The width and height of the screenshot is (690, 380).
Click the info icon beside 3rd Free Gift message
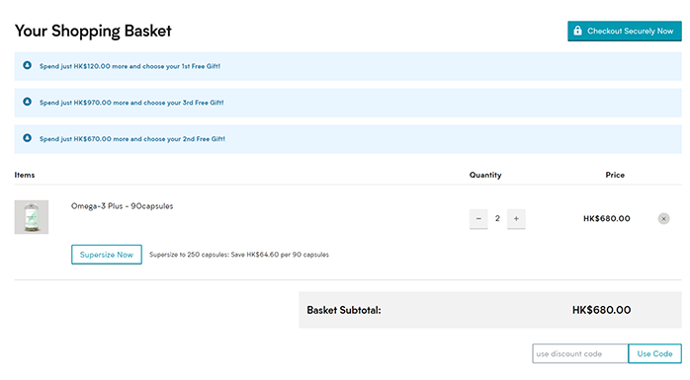click(x=28, y=102)
